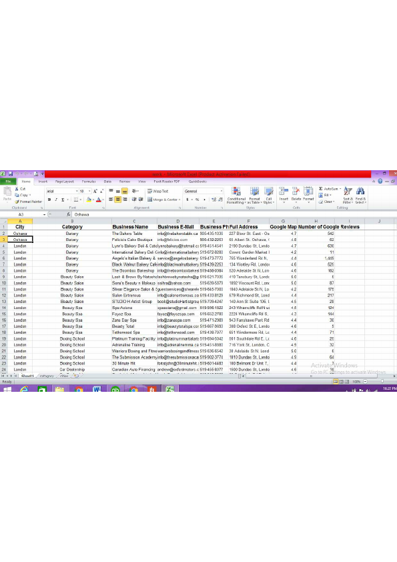Viewport: 397px width, 562px height.
Task: Click the Copy icon
Action: (x=17, y=195)
